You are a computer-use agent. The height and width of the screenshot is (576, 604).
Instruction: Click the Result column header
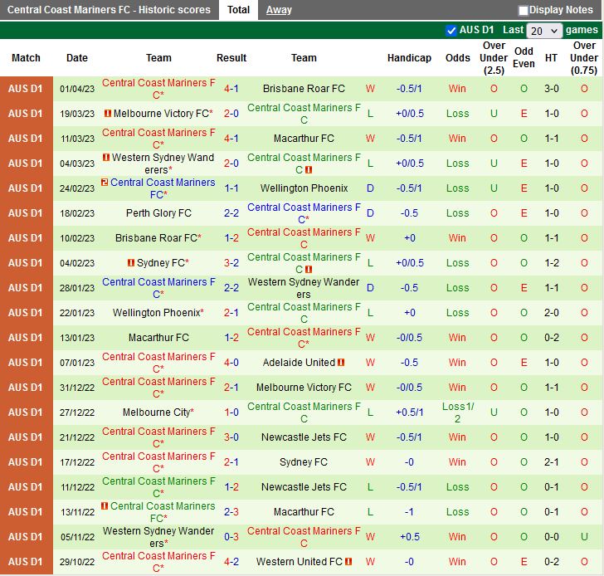click(231, 58)
